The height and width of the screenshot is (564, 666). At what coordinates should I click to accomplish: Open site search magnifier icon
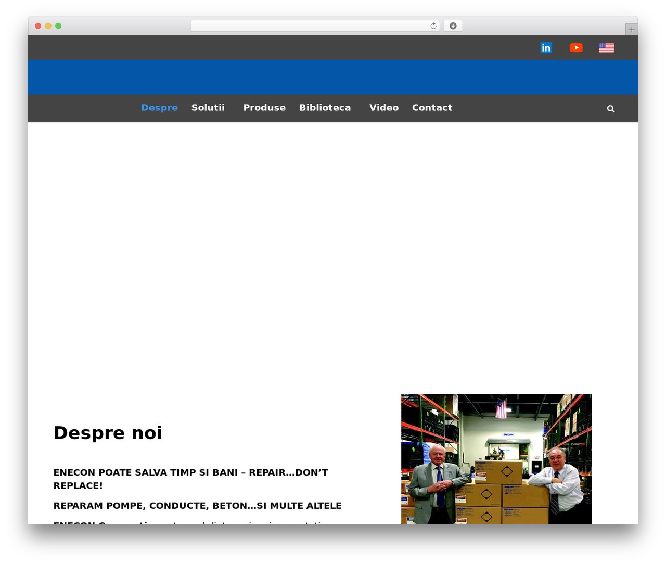(611, 109)
